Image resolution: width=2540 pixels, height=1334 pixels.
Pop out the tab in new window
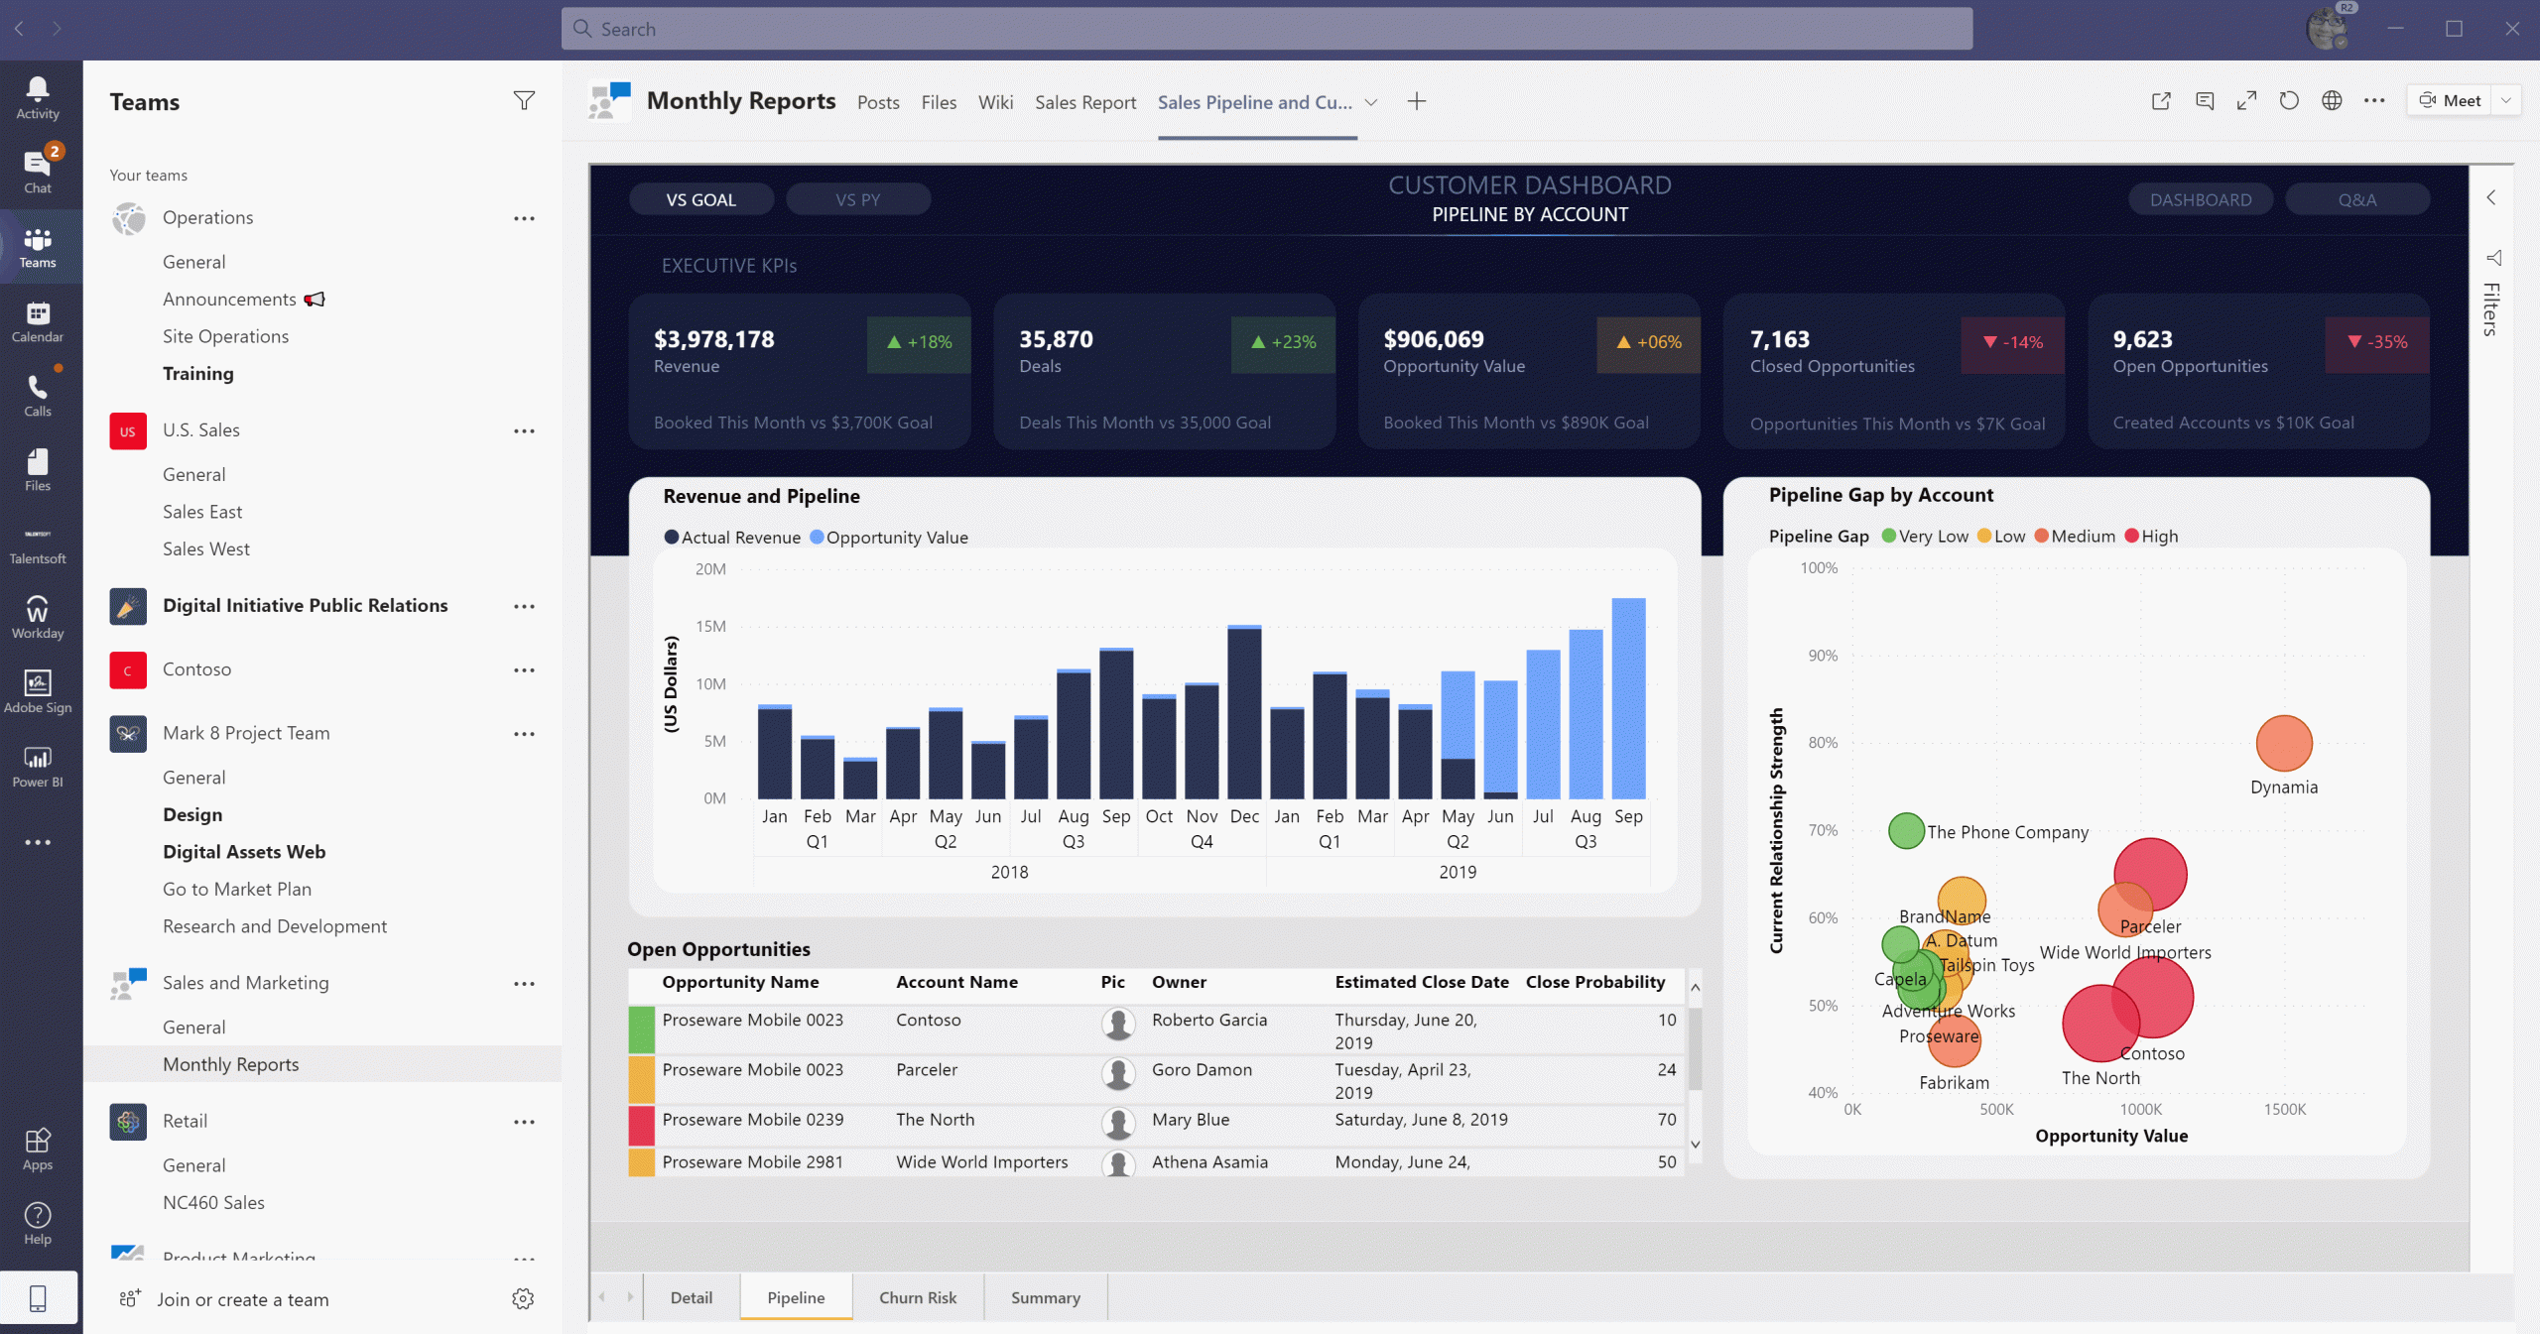point(2161,101)
